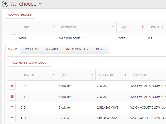Select location C10 in 2000ACL row
This screenshot has height=124, width=166.
coord(23,86)
